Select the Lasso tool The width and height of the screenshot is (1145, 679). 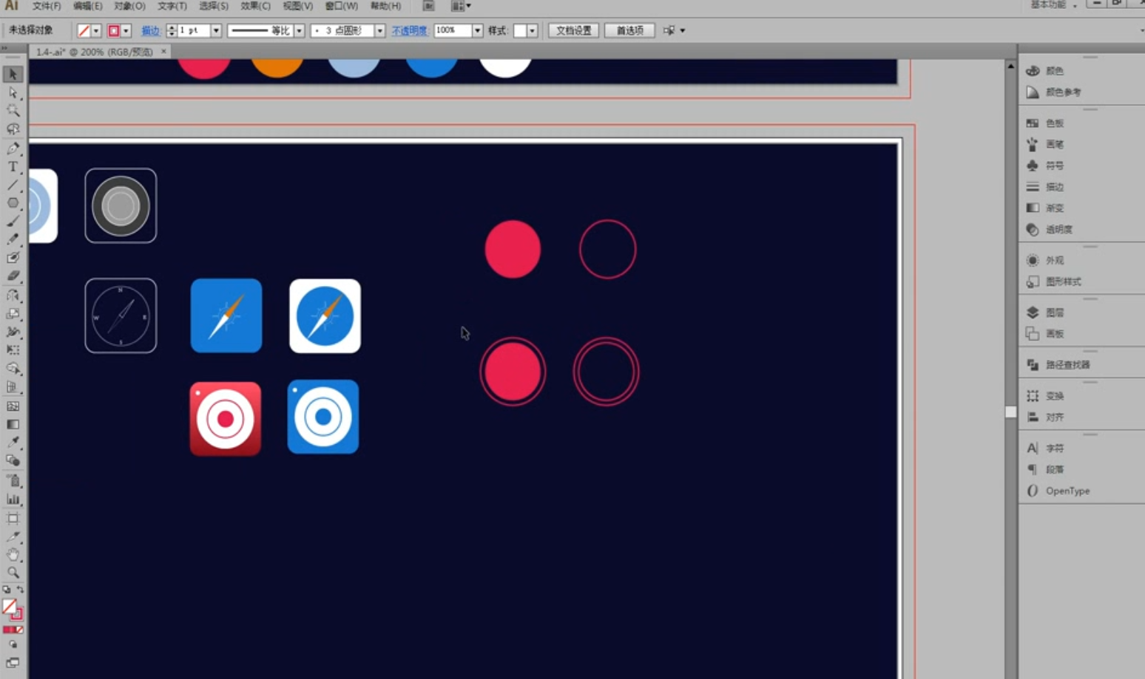coord(13,129)
